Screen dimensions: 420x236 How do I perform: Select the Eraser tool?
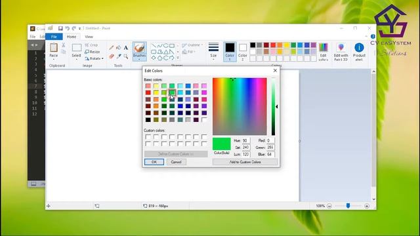tap(112, 56)
